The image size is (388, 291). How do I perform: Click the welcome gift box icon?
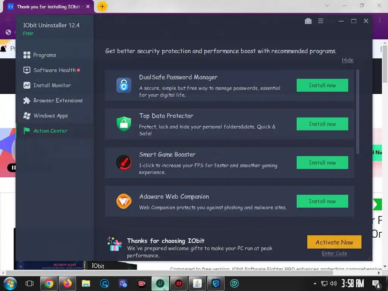tap(114, 244)
